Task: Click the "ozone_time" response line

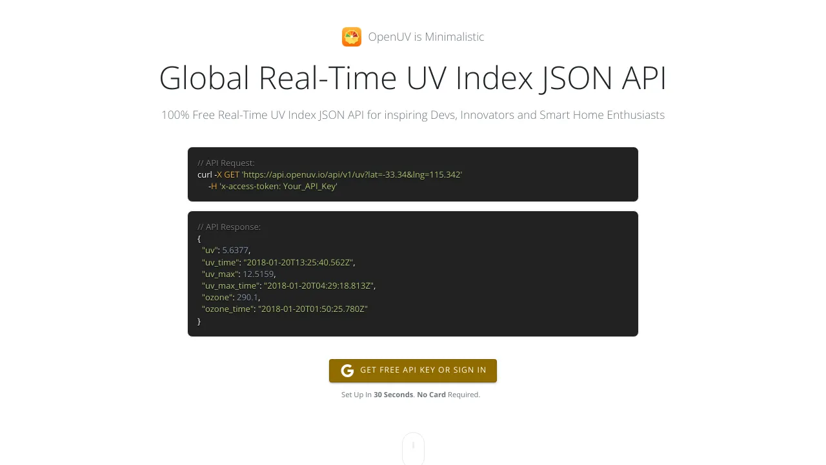Action: (x=285, y=309)
